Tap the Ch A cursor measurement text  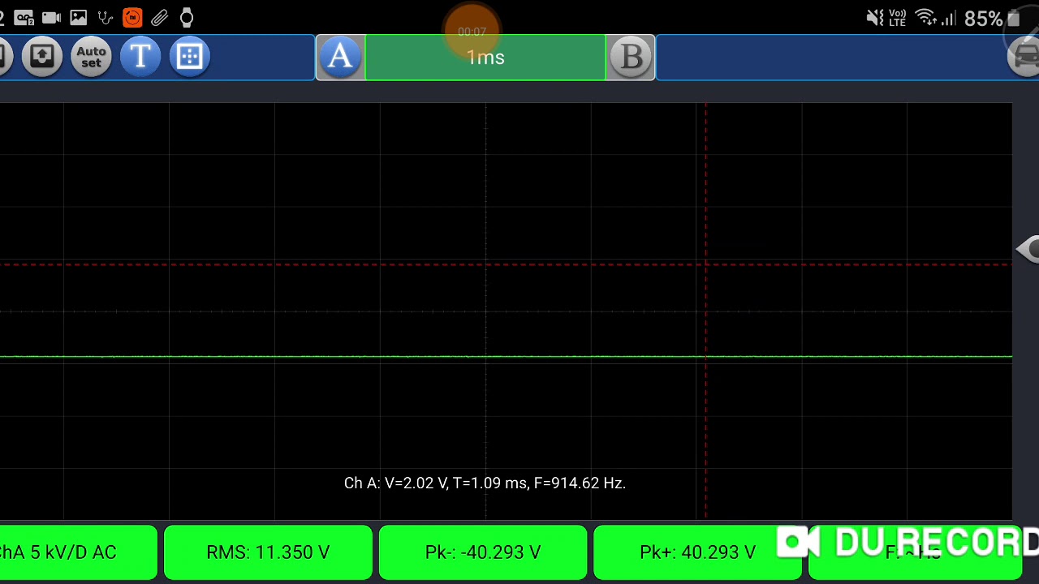click(x=485, y=483)
